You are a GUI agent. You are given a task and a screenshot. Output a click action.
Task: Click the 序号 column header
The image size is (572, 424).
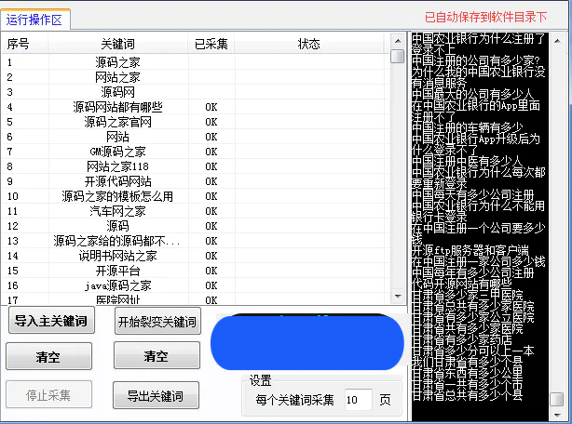(19, 44)
